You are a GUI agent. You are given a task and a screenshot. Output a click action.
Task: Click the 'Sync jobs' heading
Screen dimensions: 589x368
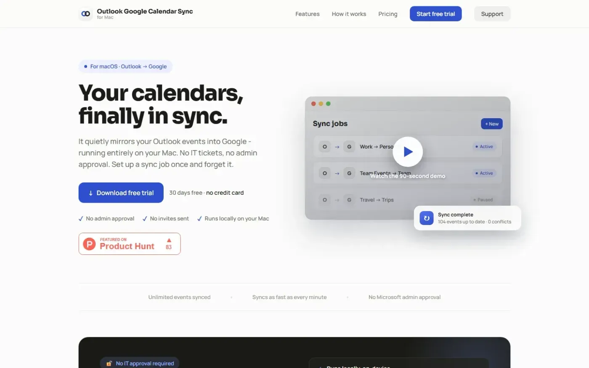(x=330, y=124)
